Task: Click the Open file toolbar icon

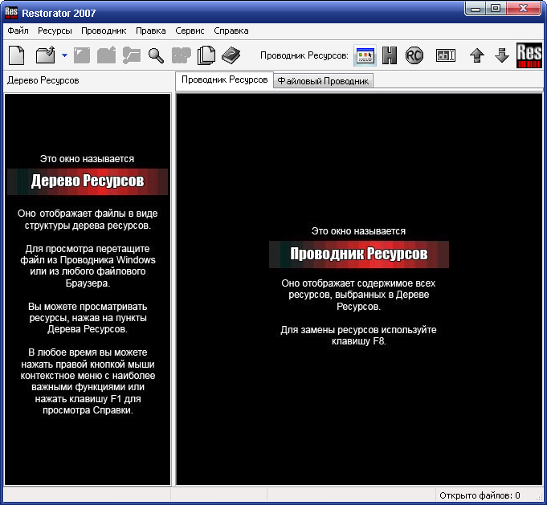Action: click(x=46, y=55)
